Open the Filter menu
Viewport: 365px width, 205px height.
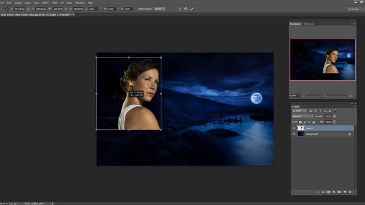[55, 3]
